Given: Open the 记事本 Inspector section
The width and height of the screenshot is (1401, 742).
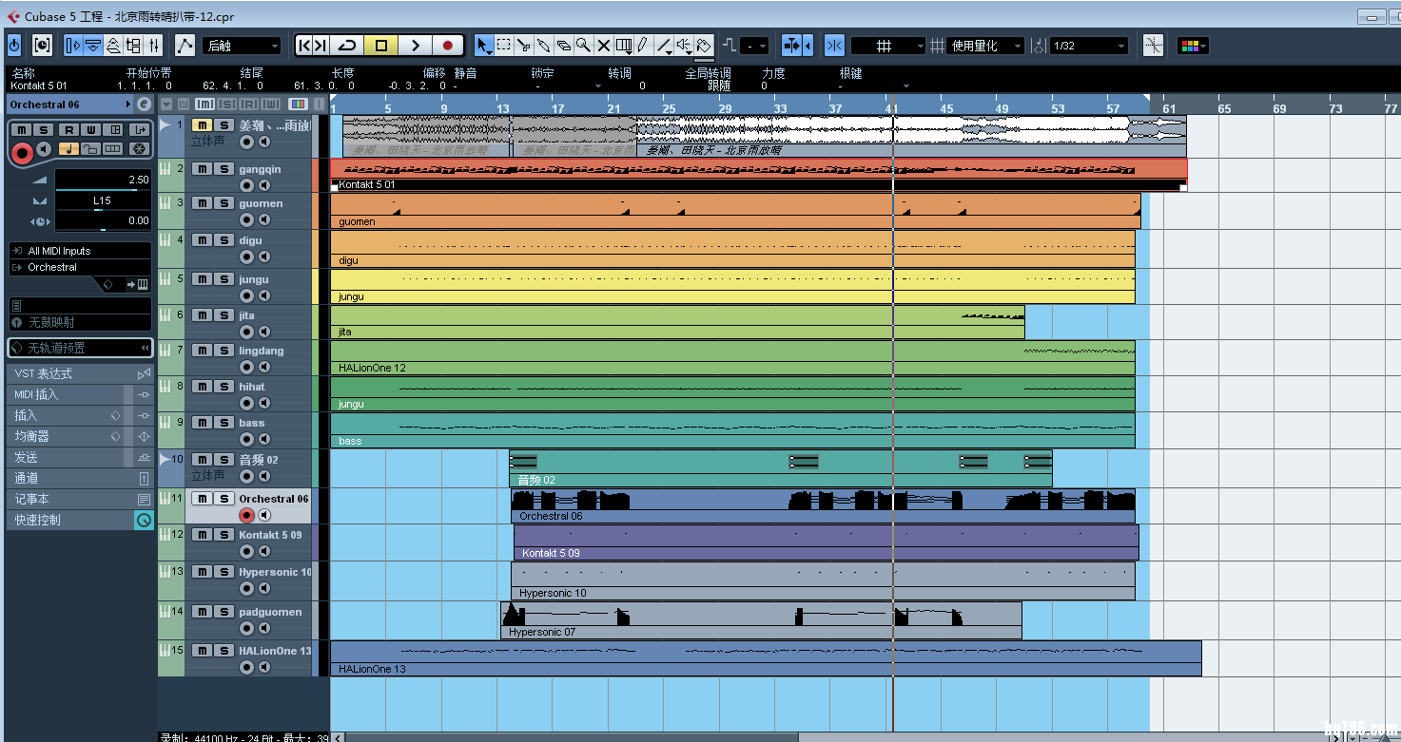Looking at the screenshot, I should click(x=80, y=499).
